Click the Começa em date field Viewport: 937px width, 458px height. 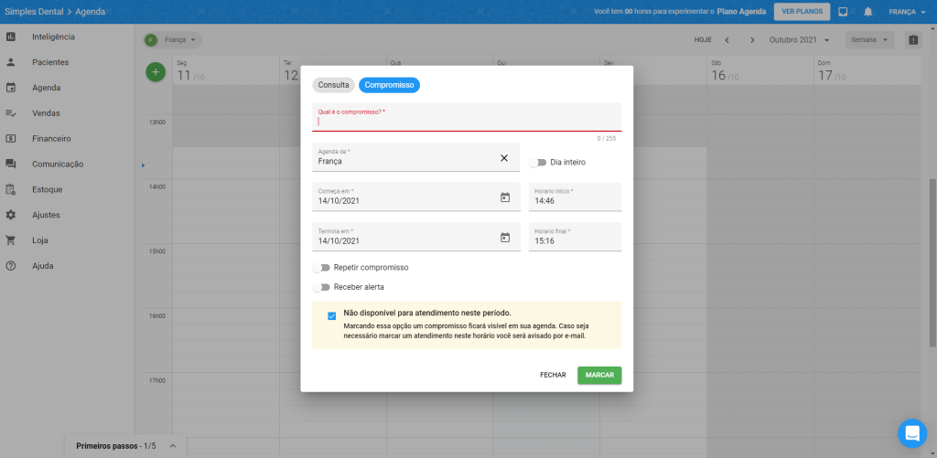pyautogui.click(x=416, y=197)
